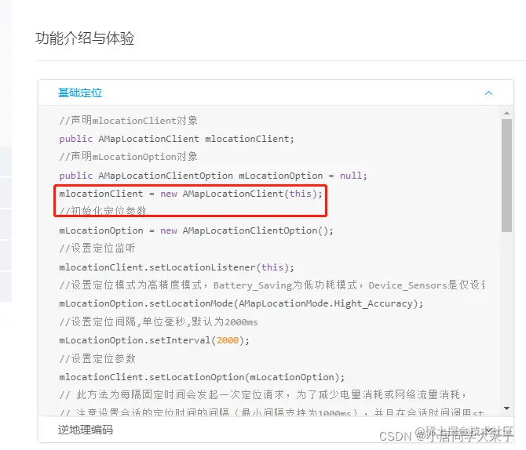526x450 pixels.
Task: Click line mlocationClient.setLocationListener(this);
Action: [x=177, y=267]
